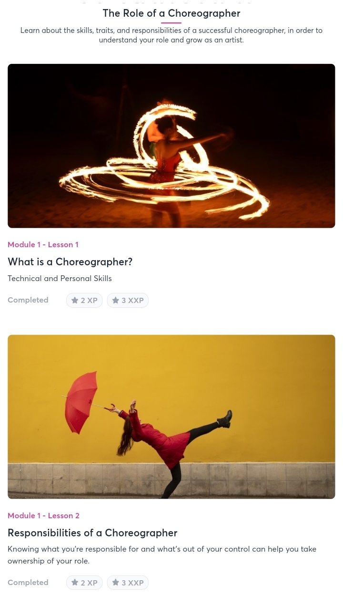
Task: Click the Completed status under Lesson 1
Action: click(x=28, y=300)
